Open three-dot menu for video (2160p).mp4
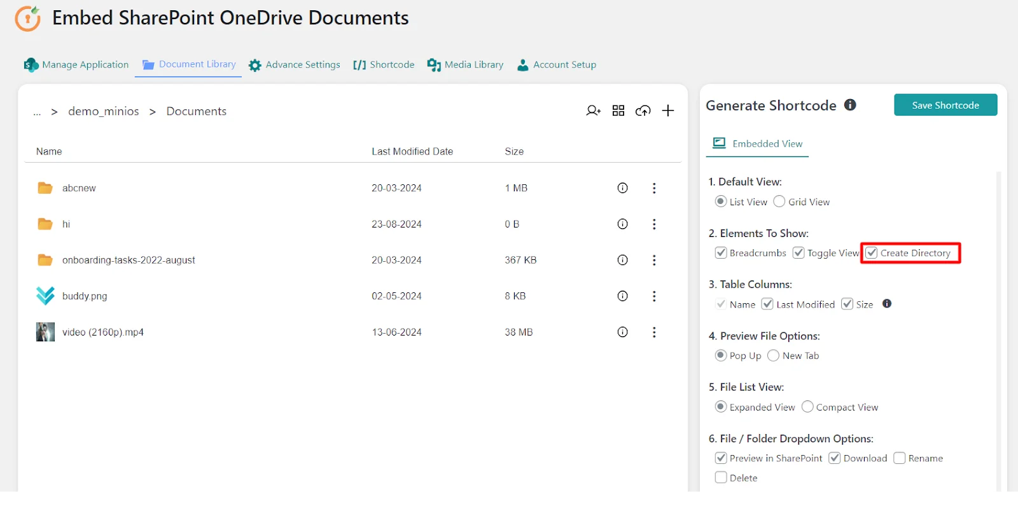This screenshot has width=1018, height=530. (x=654, y=332)
